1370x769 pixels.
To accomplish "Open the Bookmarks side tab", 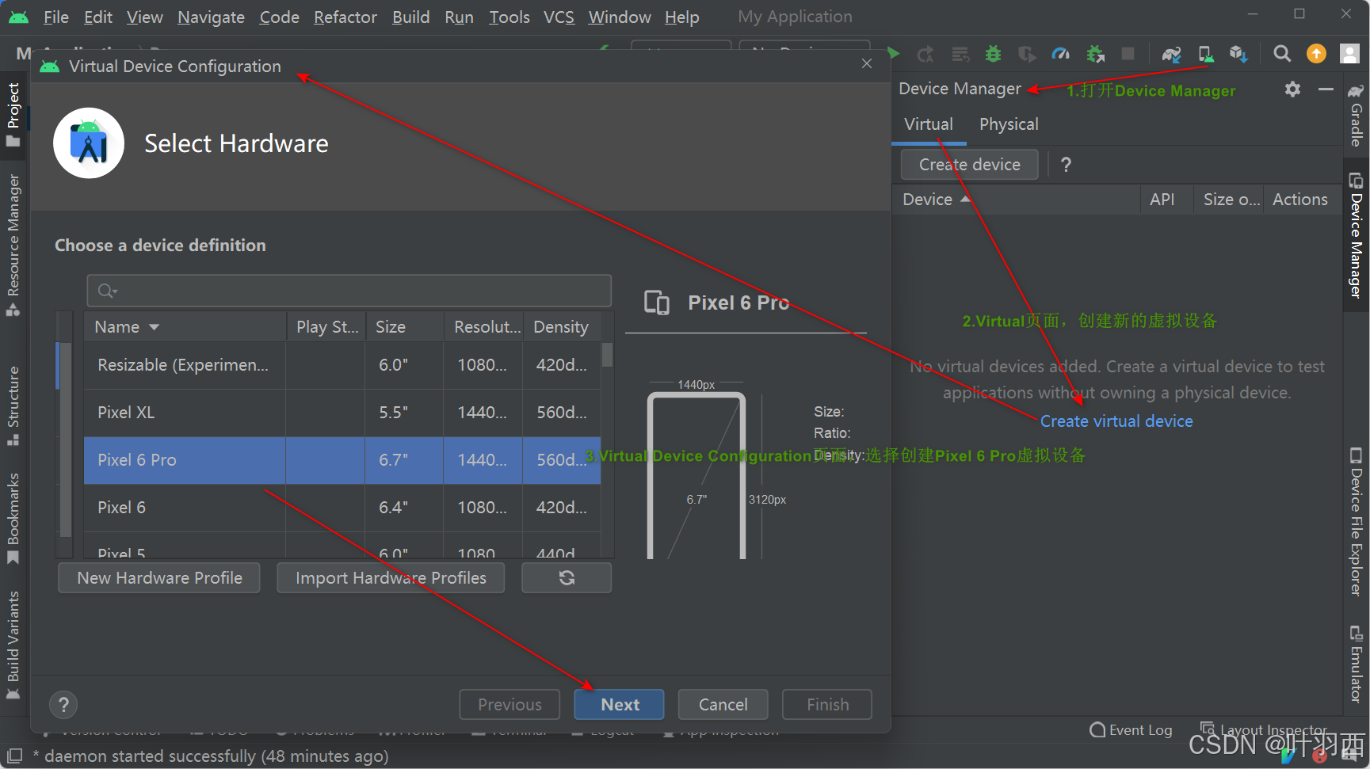I will click(x=13, y=518).
